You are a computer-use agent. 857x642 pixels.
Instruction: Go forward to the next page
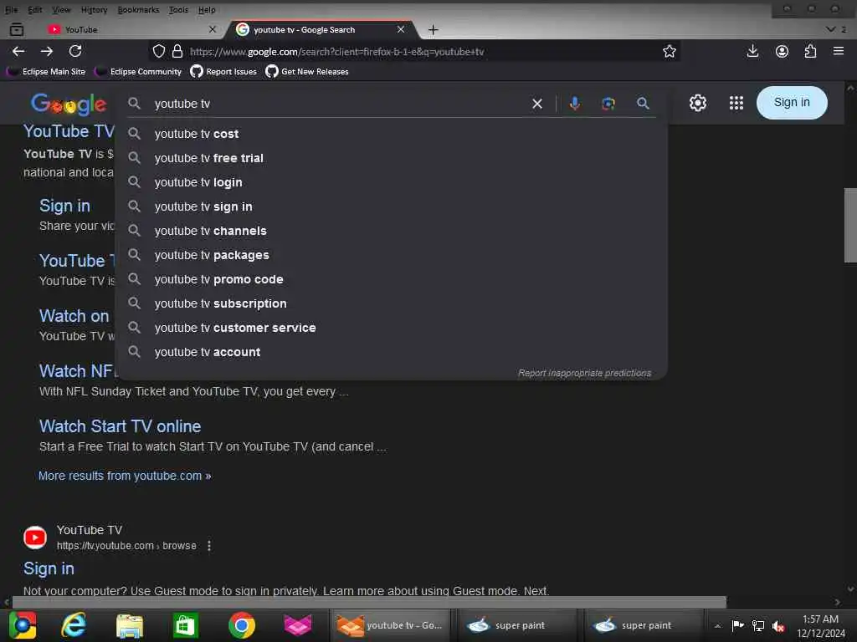point(47,51)
